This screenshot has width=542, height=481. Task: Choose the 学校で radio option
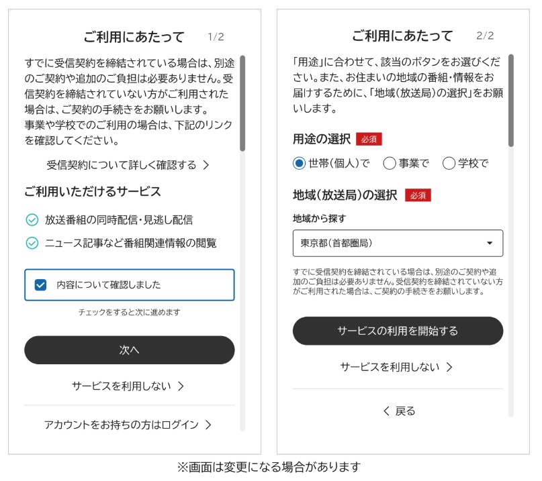click(449, 163)
